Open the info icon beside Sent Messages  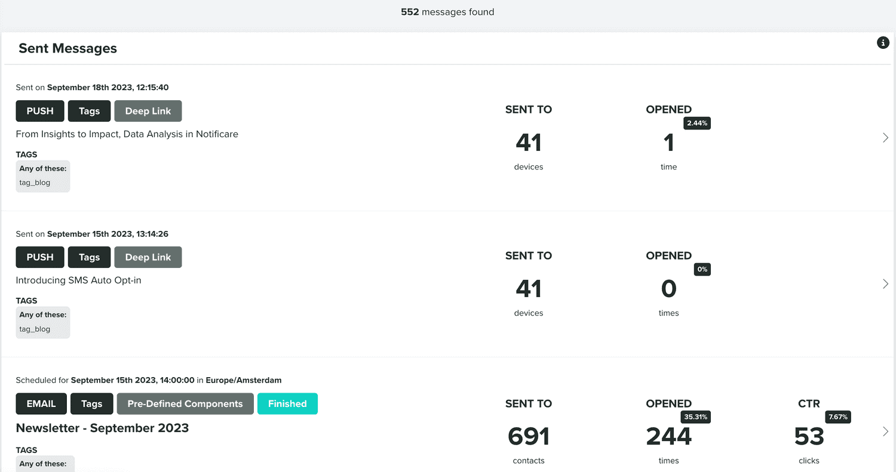(883, 42)
